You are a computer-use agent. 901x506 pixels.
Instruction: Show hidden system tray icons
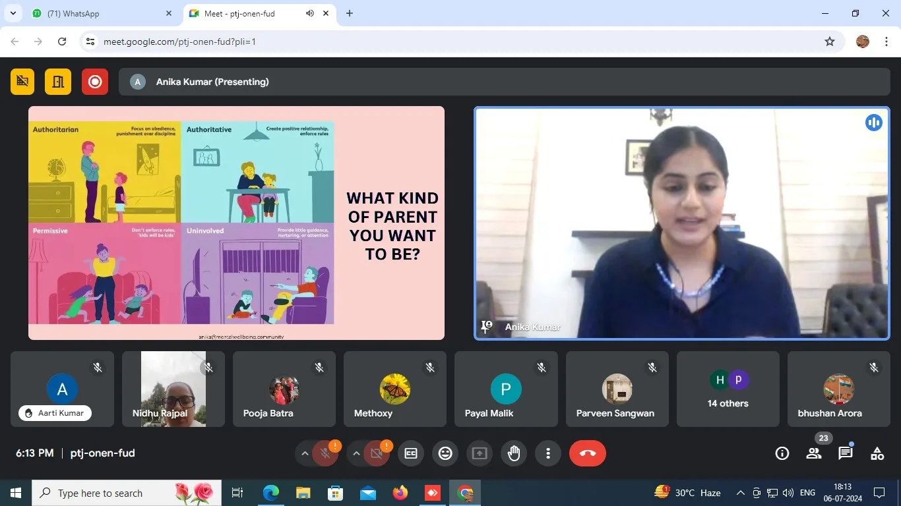[x=740, y=493]
